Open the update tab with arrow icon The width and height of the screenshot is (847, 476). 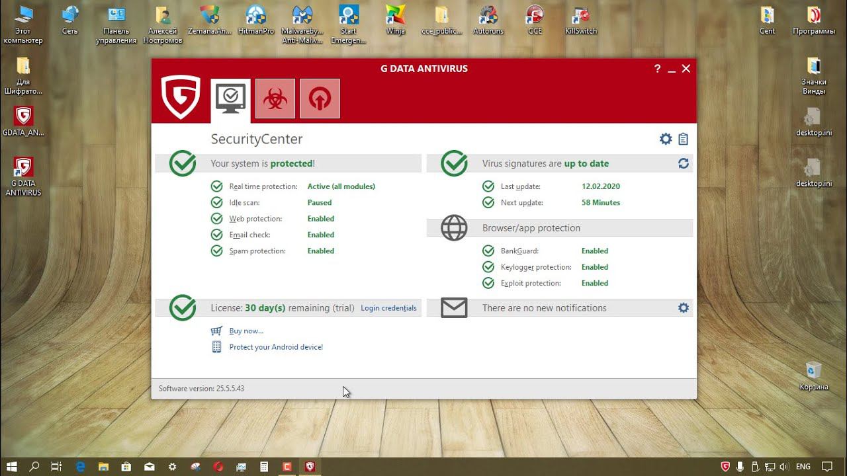[320, 99]
